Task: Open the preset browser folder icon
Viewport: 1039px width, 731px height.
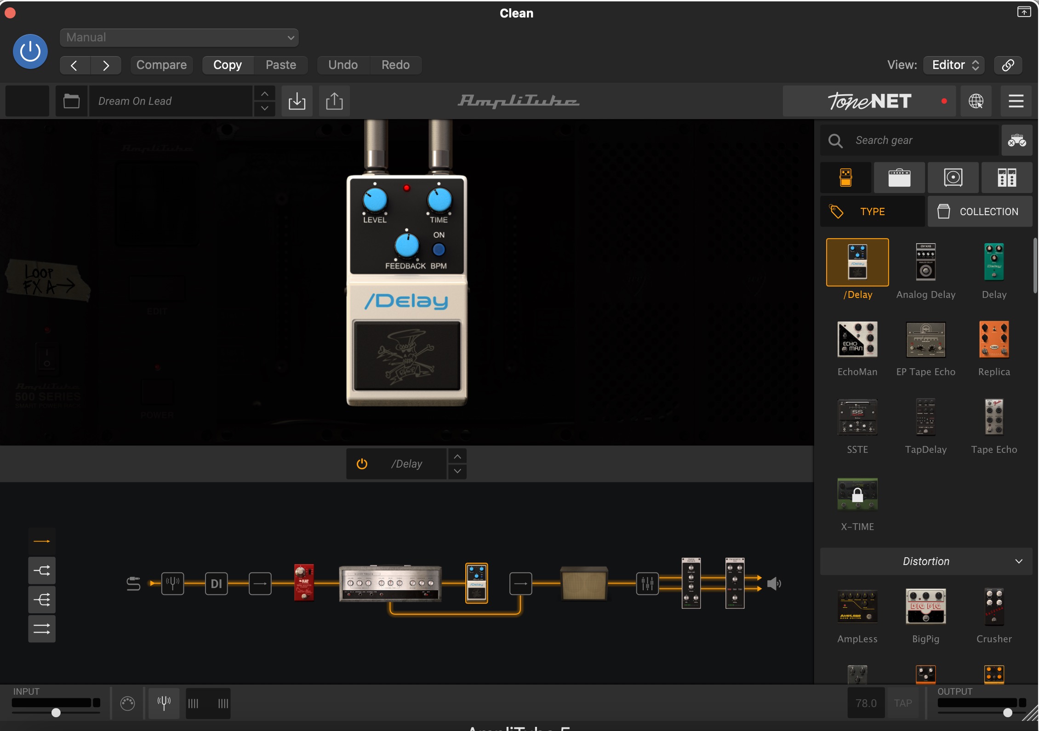Action: point(71,101)
